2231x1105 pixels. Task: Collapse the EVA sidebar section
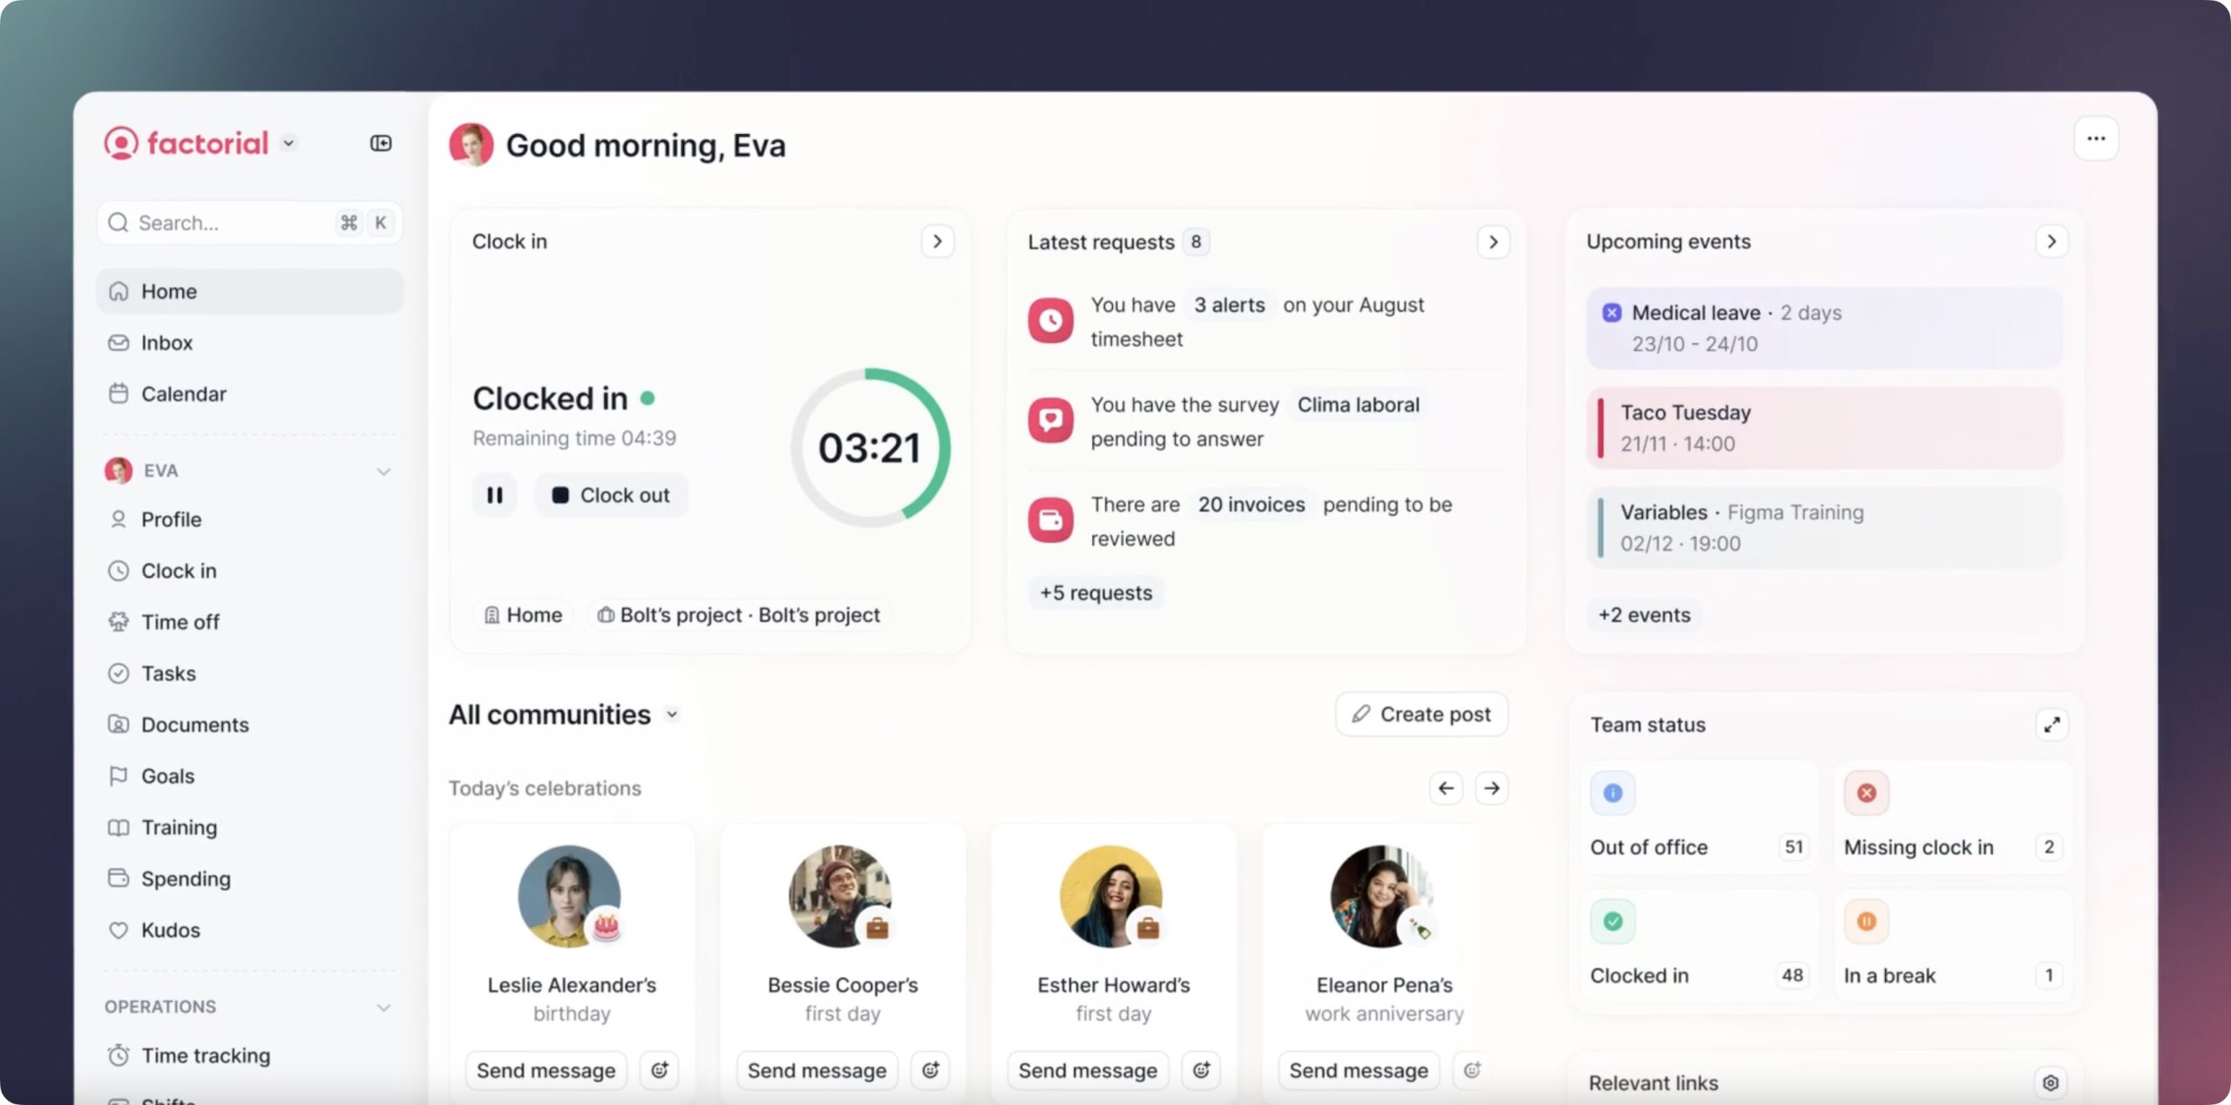(x=383, y=471)
